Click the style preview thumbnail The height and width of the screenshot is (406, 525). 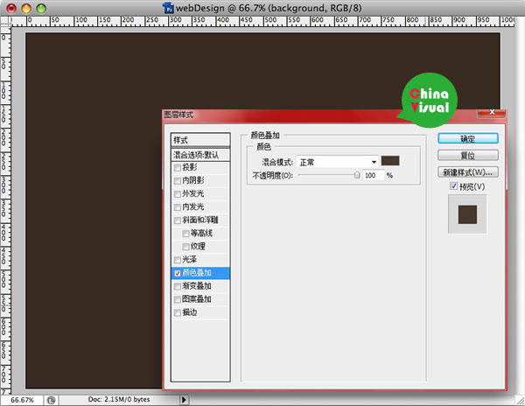[467, 214]
